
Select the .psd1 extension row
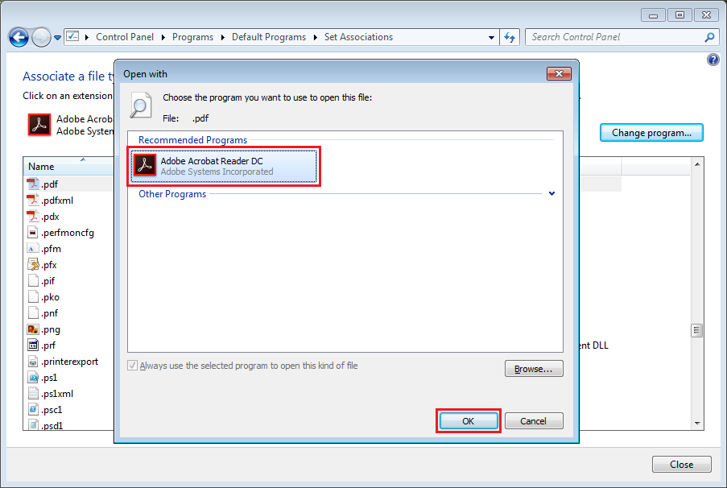[x=68, y=425]
